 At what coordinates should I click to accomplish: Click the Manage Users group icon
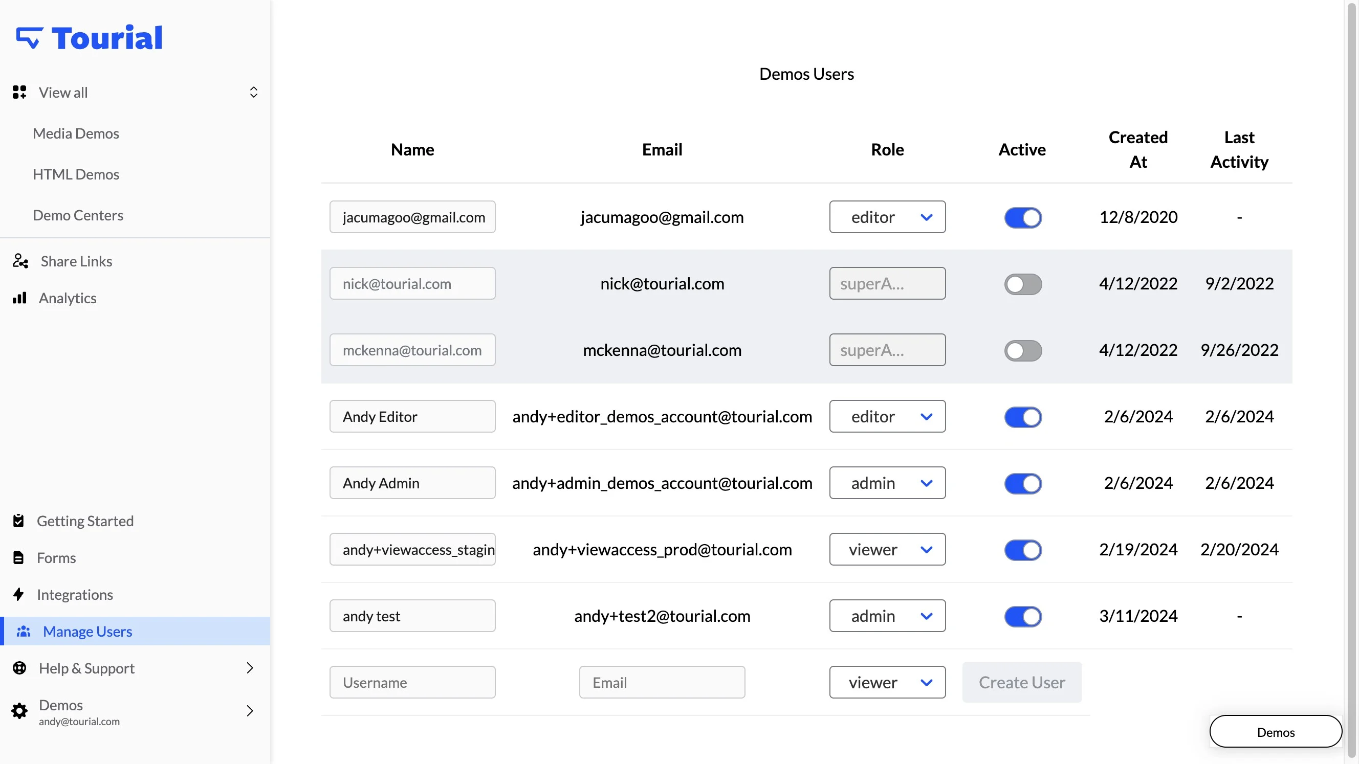(x=24, y=631)
